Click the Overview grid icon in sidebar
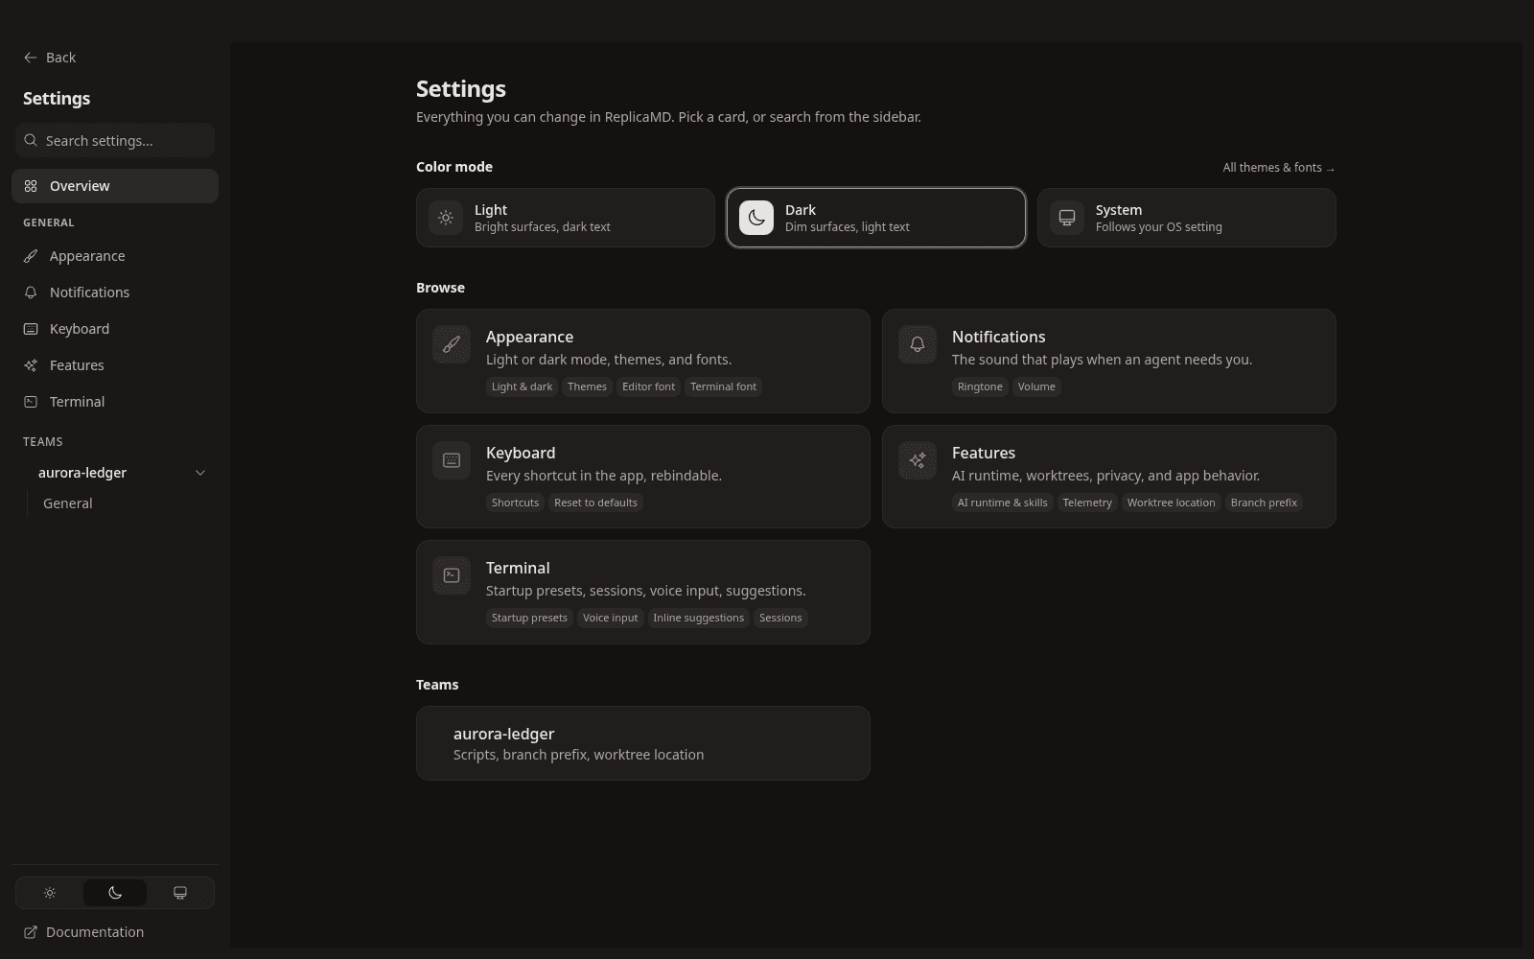1534x959 pixels. [31, 186]
